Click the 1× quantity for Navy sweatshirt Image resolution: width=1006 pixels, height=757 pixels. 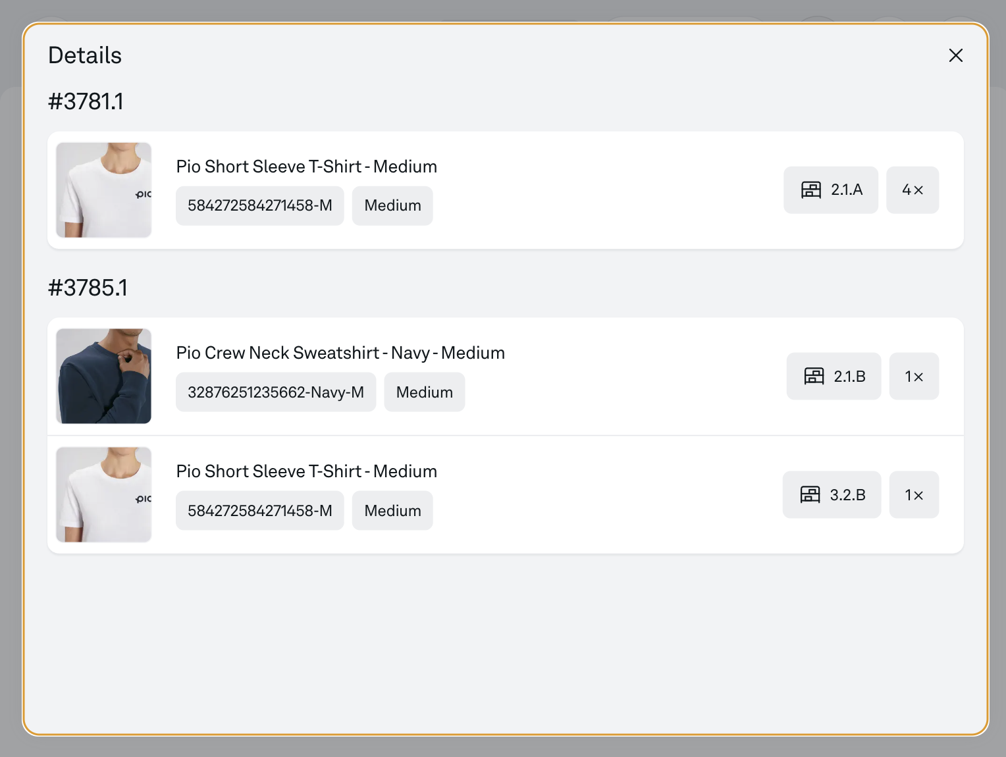913,377
